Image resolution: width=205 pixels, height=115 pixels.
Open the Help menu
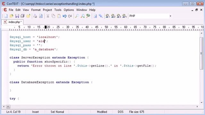pos(92,10)
